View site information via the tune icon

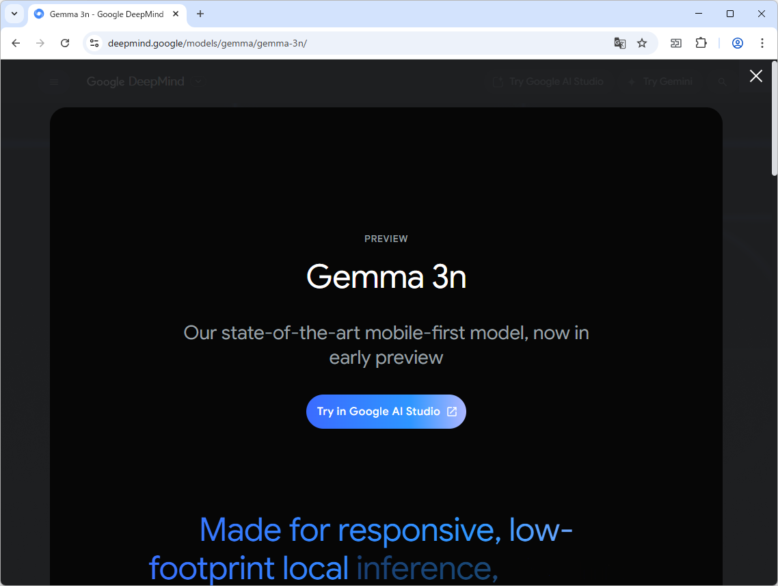[94, 42]
